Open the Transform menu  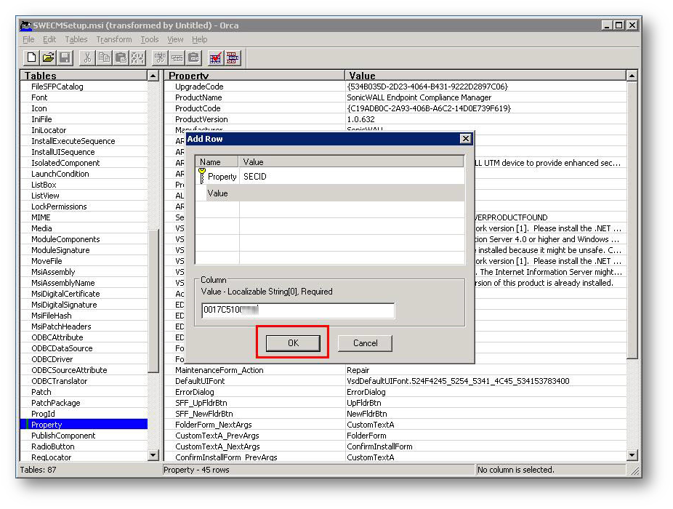(x=114, y=39)
